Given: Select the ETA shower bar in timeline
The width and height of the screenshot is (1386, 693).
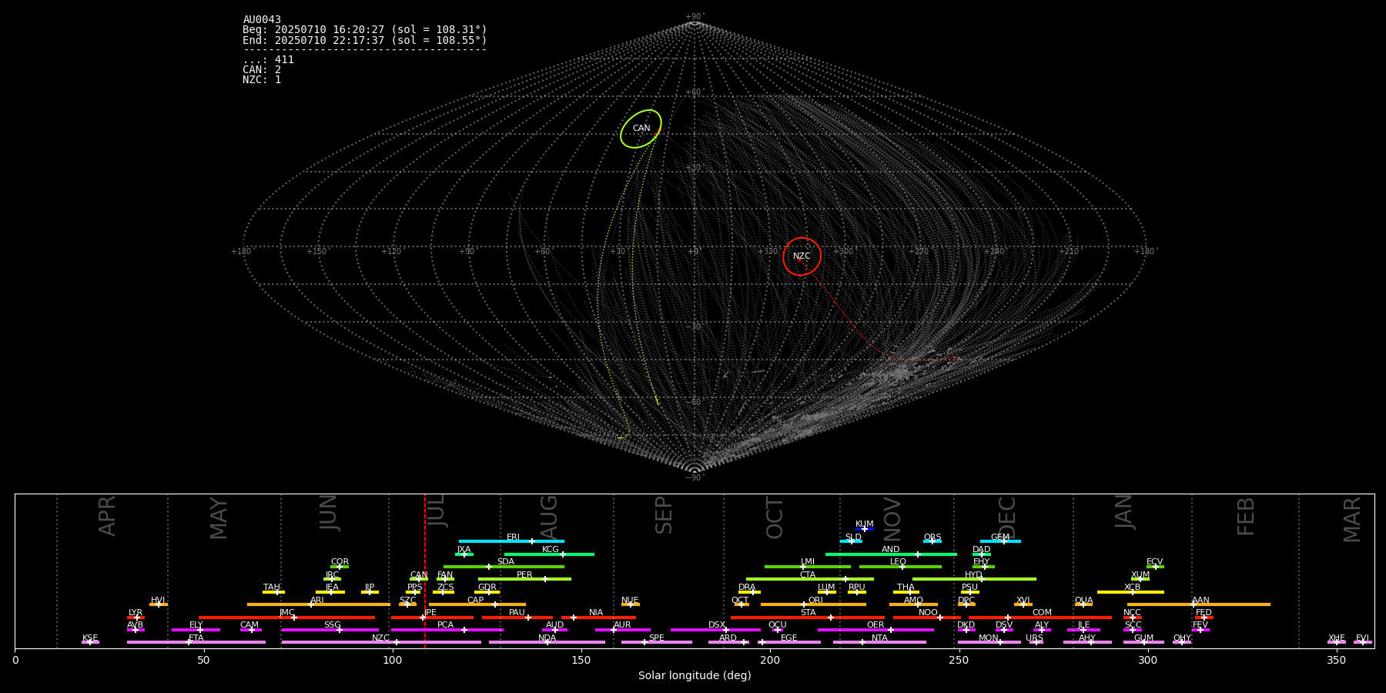Looking at the screenshot, I should pos(196,642).
